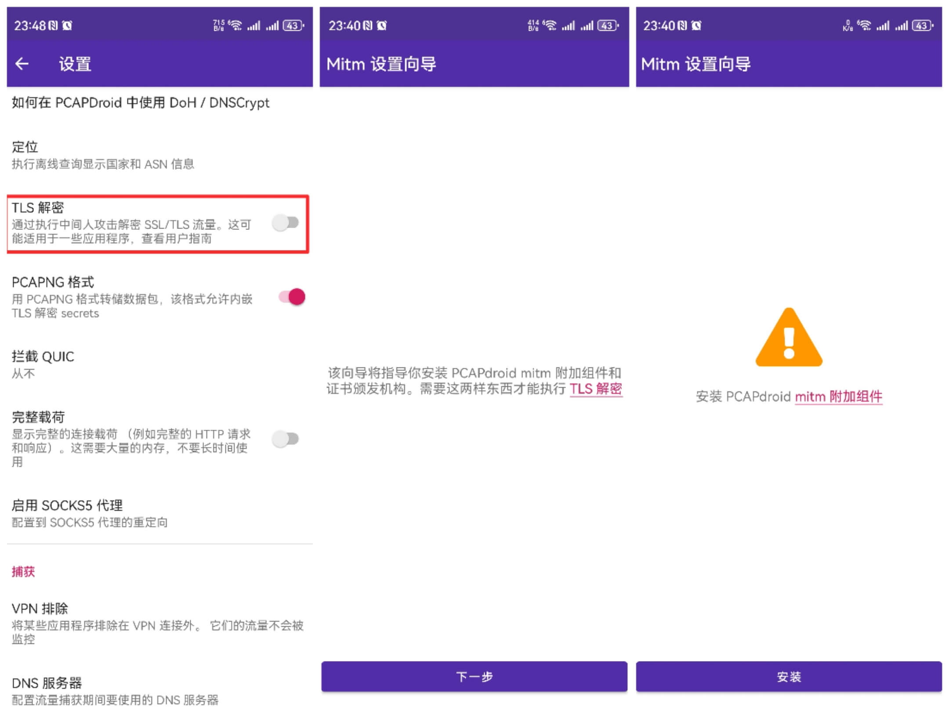Turn off the PCAPNG 格式 switch
949x712 pixels.
[x=292, y=297]
